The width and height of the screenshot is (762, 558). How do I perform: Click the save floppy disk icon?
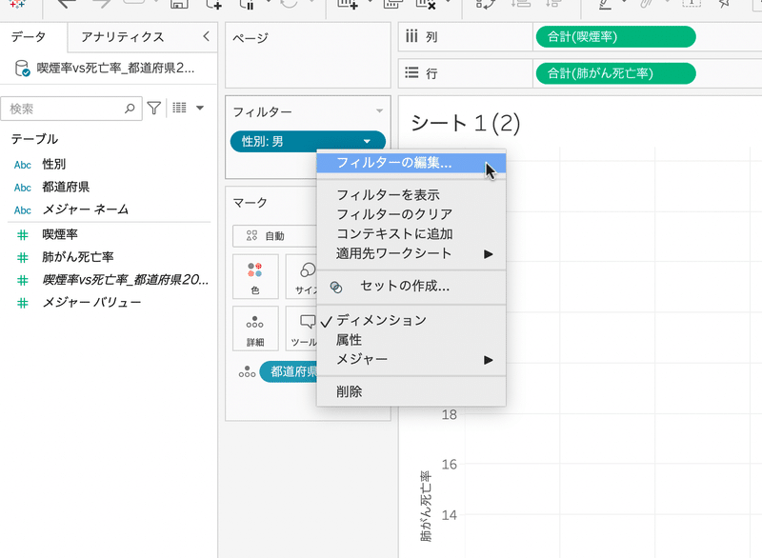point(179,4)
